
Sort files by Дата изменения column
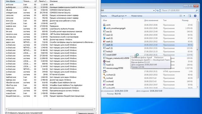pyautogui.click(x=152, y=20)
